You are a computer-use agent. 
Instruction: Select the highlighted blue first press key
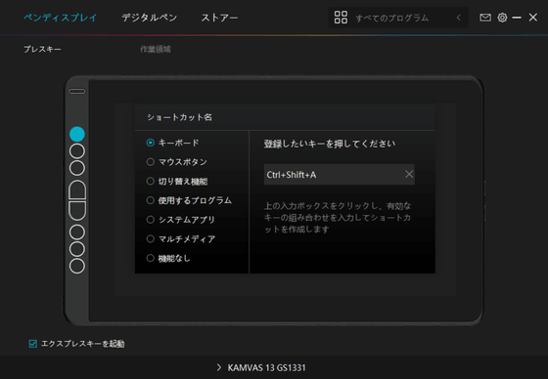point(77,134)
